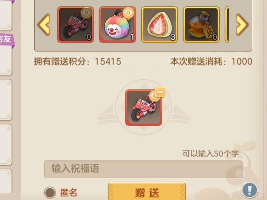Image resolution: width=267 pixels, height=200 pixels.
Task: Pick the orange potion bottle gift
Action: pyautogui.click(x=201, y=25)
